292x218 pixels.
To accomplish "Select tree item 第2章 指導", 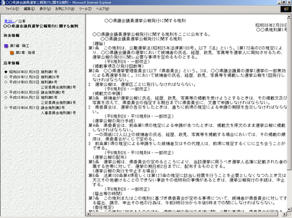I will point(25,53).
